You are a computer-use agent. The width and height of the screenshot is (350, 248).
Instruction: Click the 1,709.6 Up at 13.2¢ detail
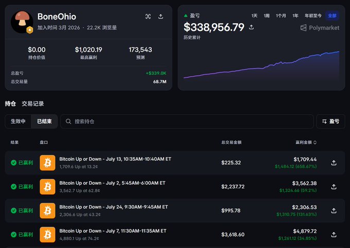tap(79, 167)
